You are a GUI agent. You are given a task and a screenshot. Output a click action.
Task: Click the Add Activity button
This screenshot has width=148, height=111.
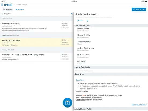(139, 9)
